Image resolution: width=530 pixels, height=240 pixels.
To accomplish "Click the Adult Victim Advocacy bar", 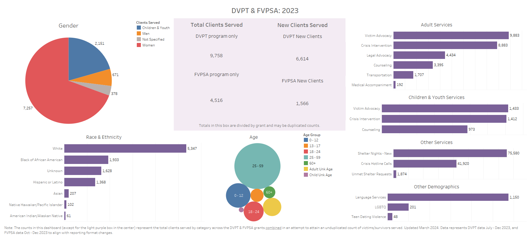I will point(451,35).
